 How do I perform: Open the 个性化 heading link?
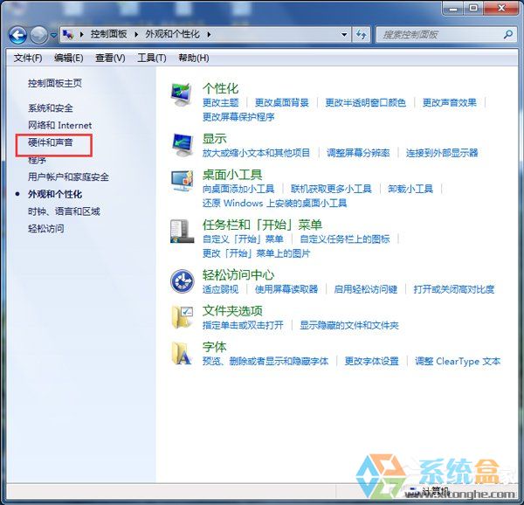[x=221, y=89]
